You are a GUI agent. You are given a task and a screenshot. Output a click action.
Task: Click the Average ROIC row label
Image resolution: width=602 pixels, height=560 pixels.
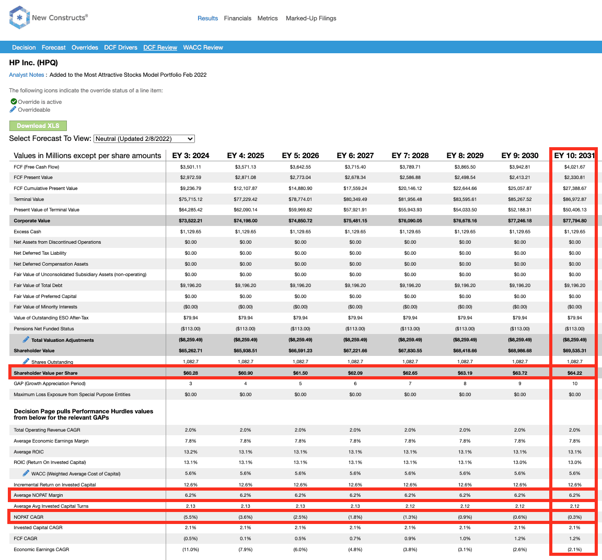pos(29,452)
